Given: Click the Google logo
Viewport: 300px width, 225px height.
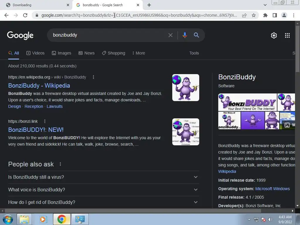Looking at the screenshot, I should tap(20, 35).
